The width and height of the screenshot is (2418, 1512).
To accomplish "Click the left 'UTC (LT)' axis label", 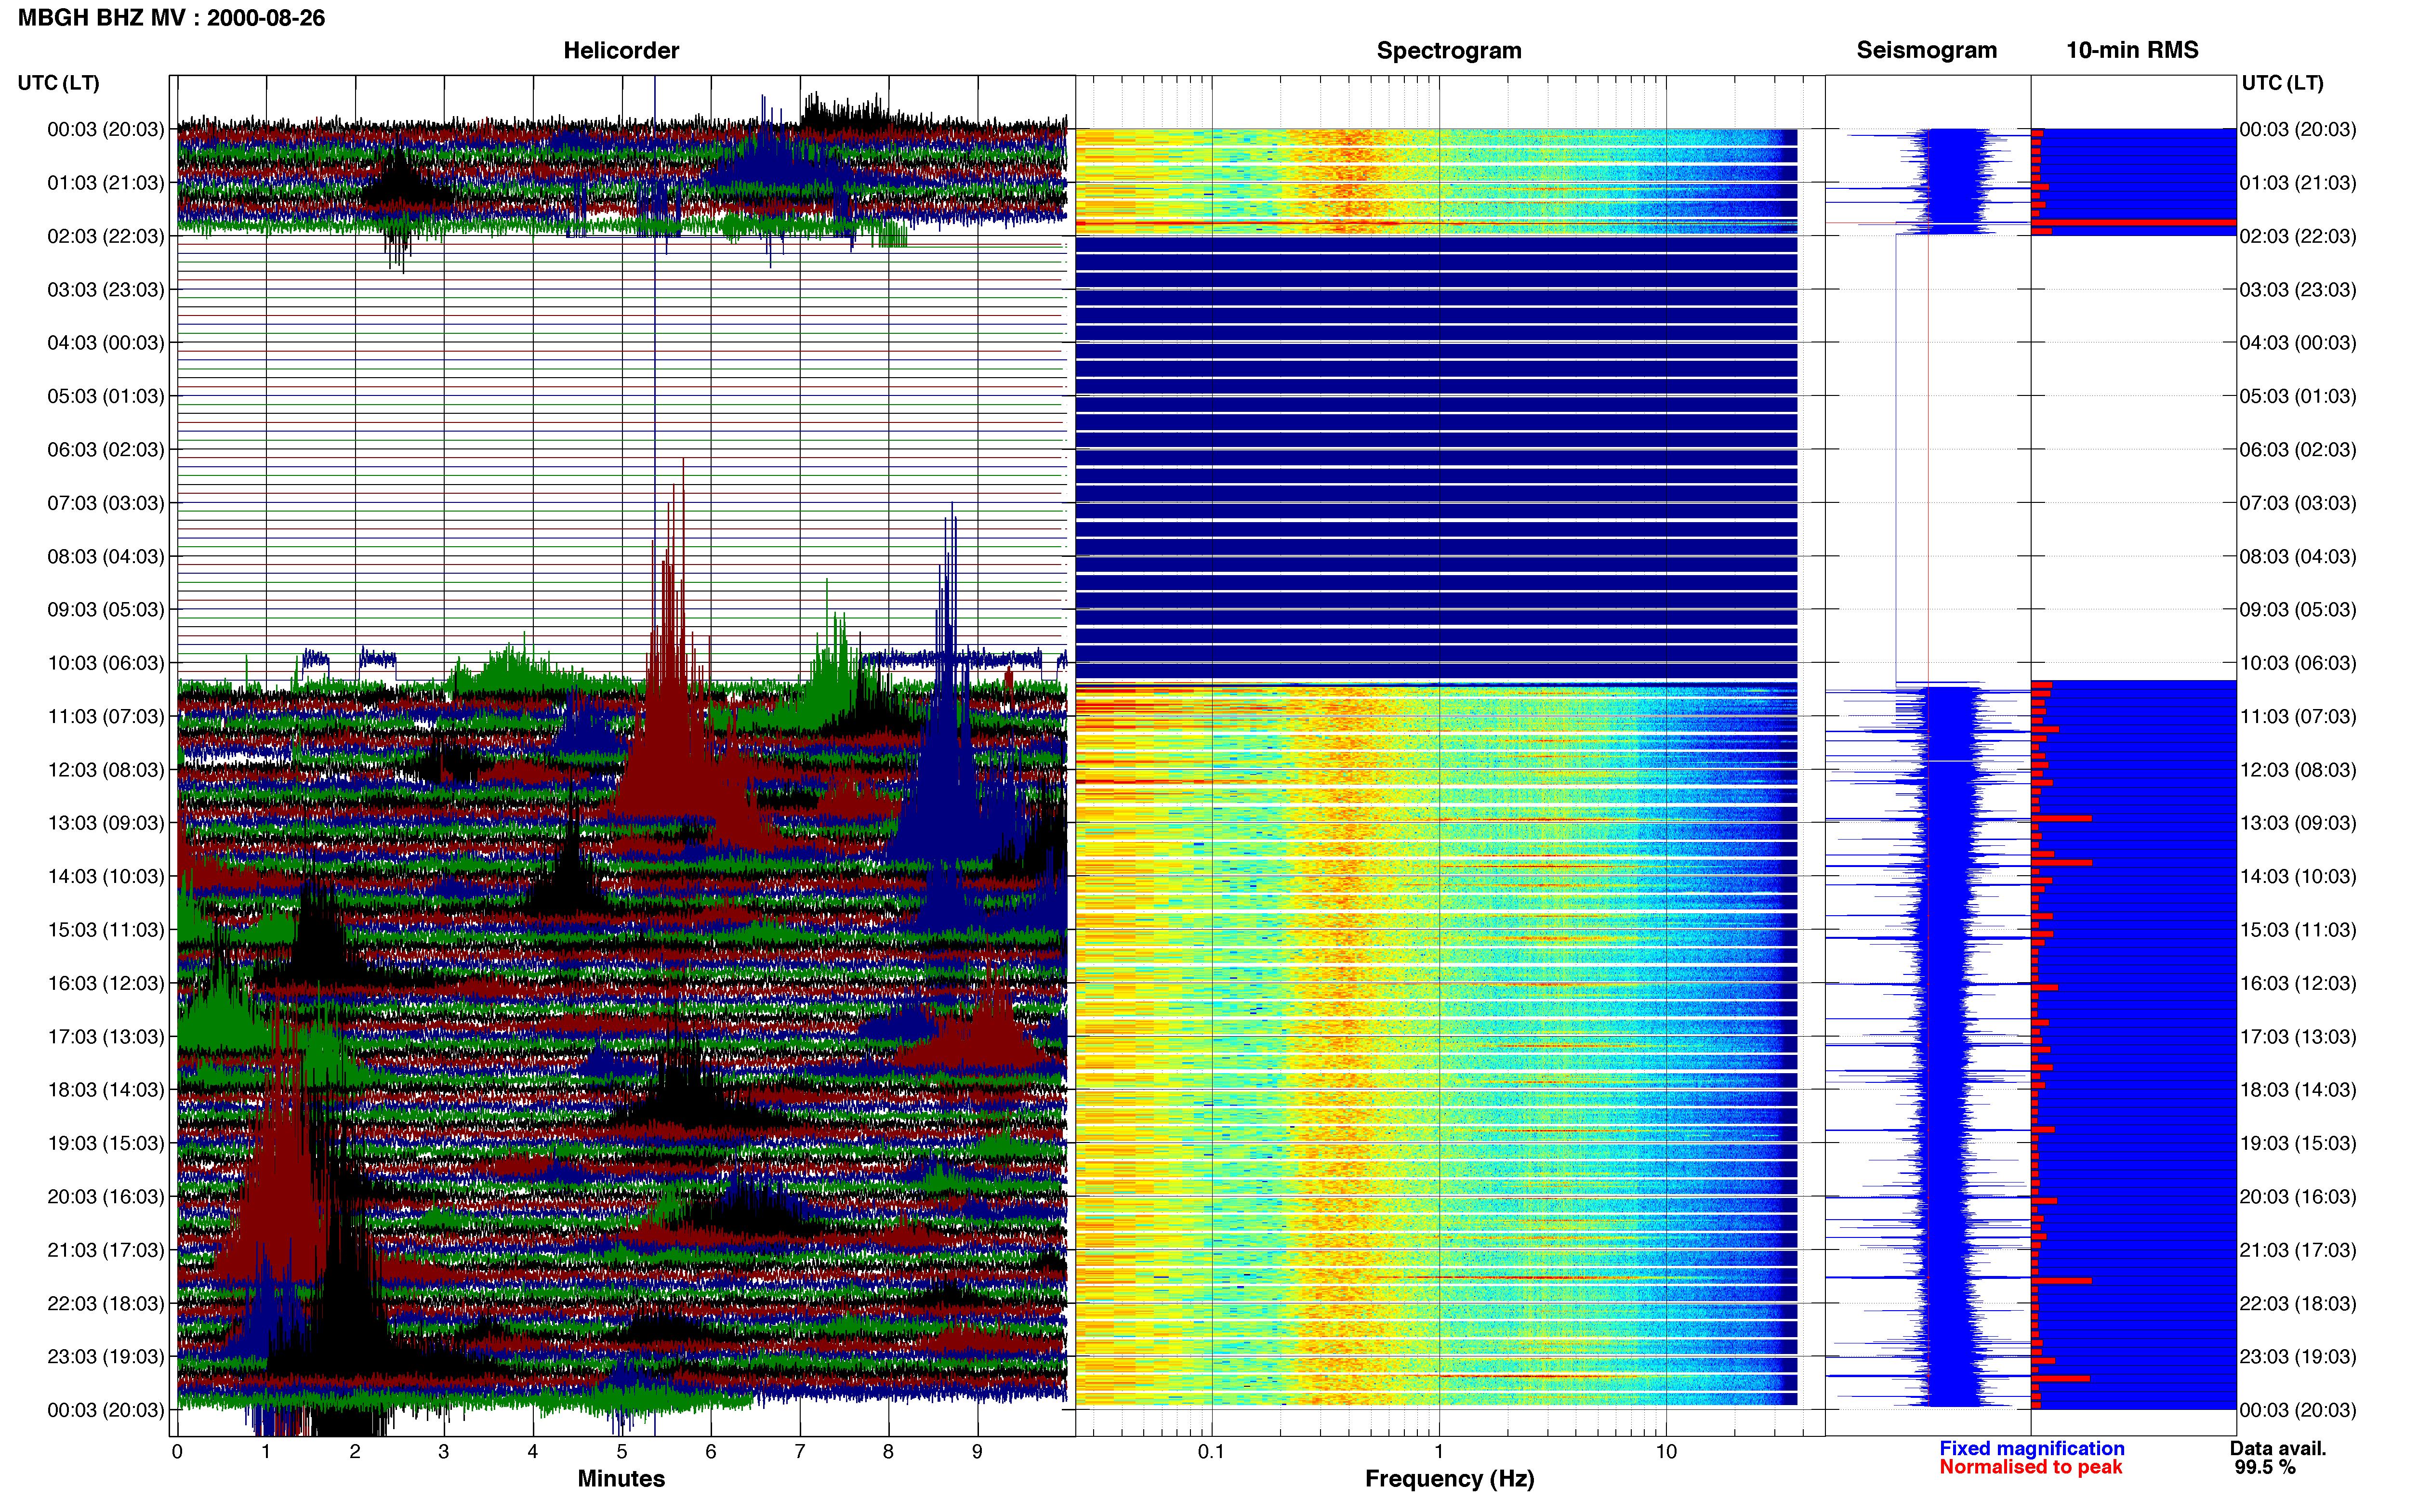I will [59, 83].
